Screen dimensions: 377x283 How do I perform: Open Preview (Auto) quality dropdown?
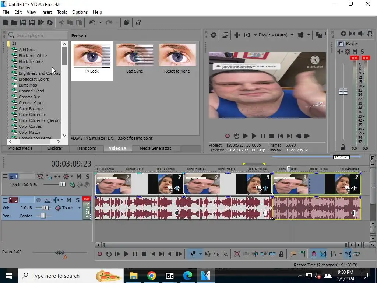coord(292,35)
